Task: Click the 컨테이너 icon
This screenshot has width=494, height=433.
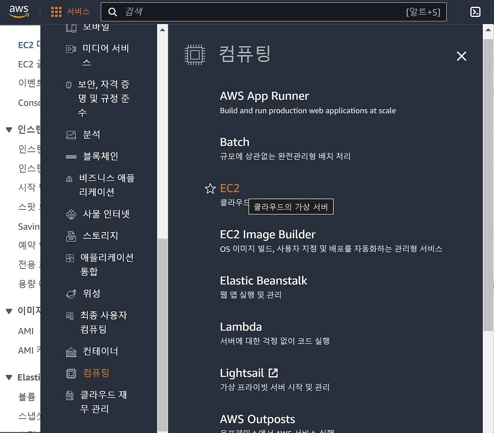Action: coord(71,352)
